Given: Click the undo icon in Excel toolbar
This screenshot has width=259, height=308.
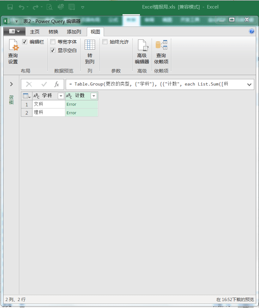Looking at the screenshot, I should click(21, 7).
